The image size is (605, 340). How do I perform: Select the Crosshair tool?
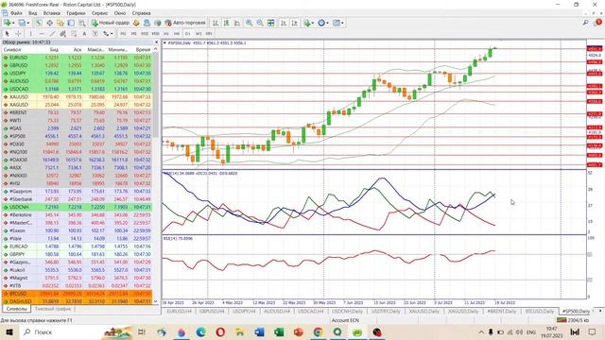coord(18,34)
